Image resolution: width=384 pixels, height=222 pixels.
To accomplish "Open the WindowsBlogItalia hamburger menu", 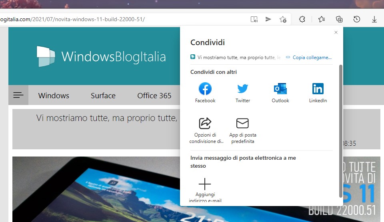I will click(18, 95).
